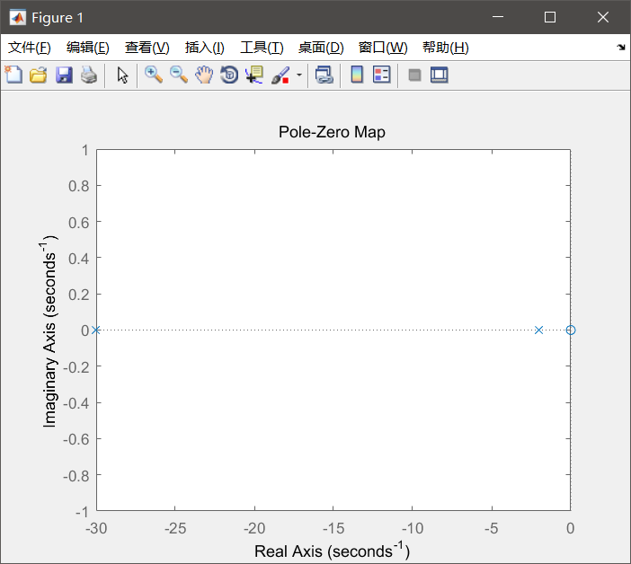Open a file with folder icon
This screenshot has width=631, height=564.
pos(39,75)
